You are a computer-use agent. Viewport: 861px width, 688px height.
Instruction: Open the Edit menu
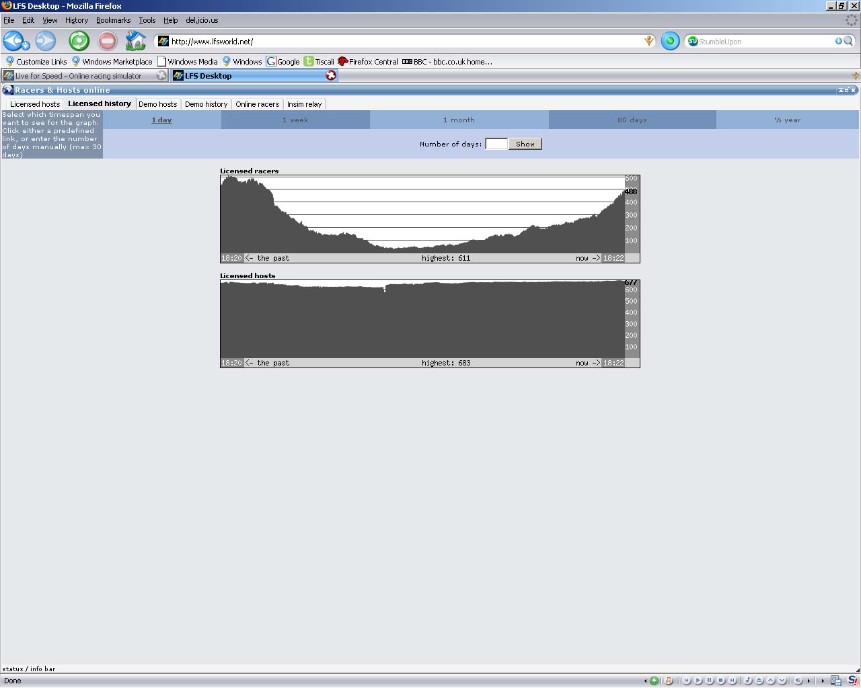coord(28,20)
